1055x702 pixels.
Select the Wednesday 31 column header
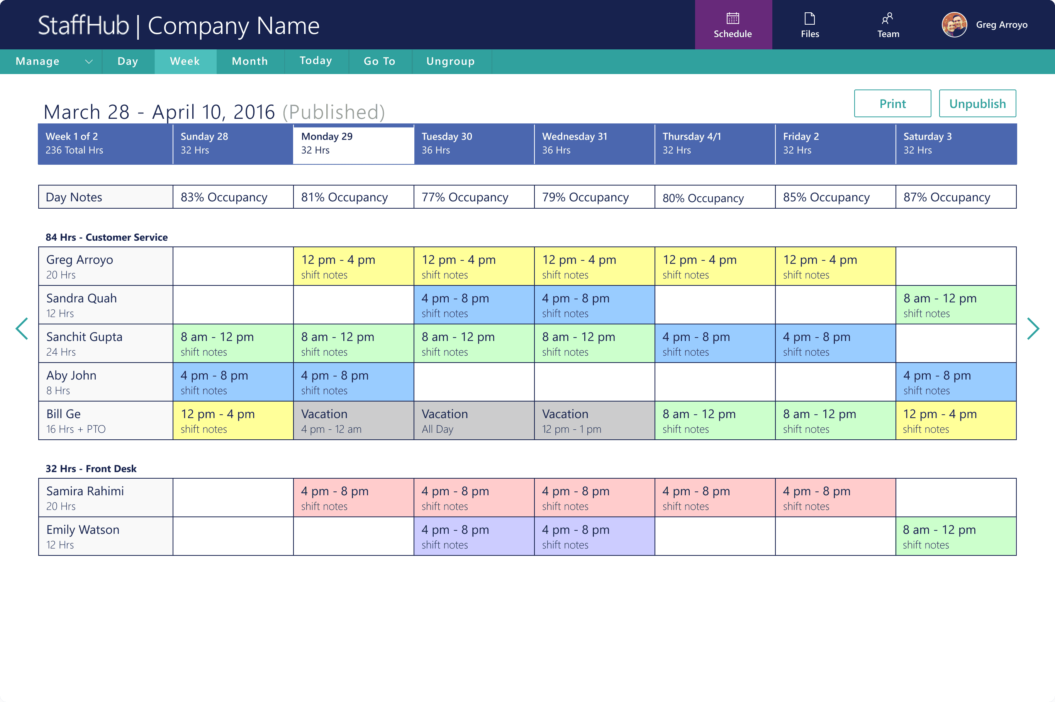594,144
